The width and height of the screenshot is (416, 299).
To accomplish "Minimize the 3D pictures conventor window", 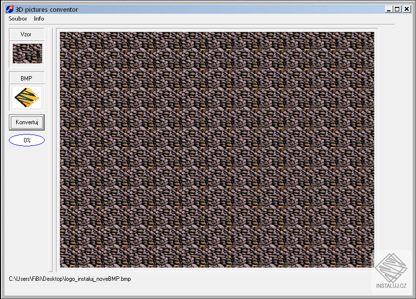I will pyautogui.click(x=388, y=9).
